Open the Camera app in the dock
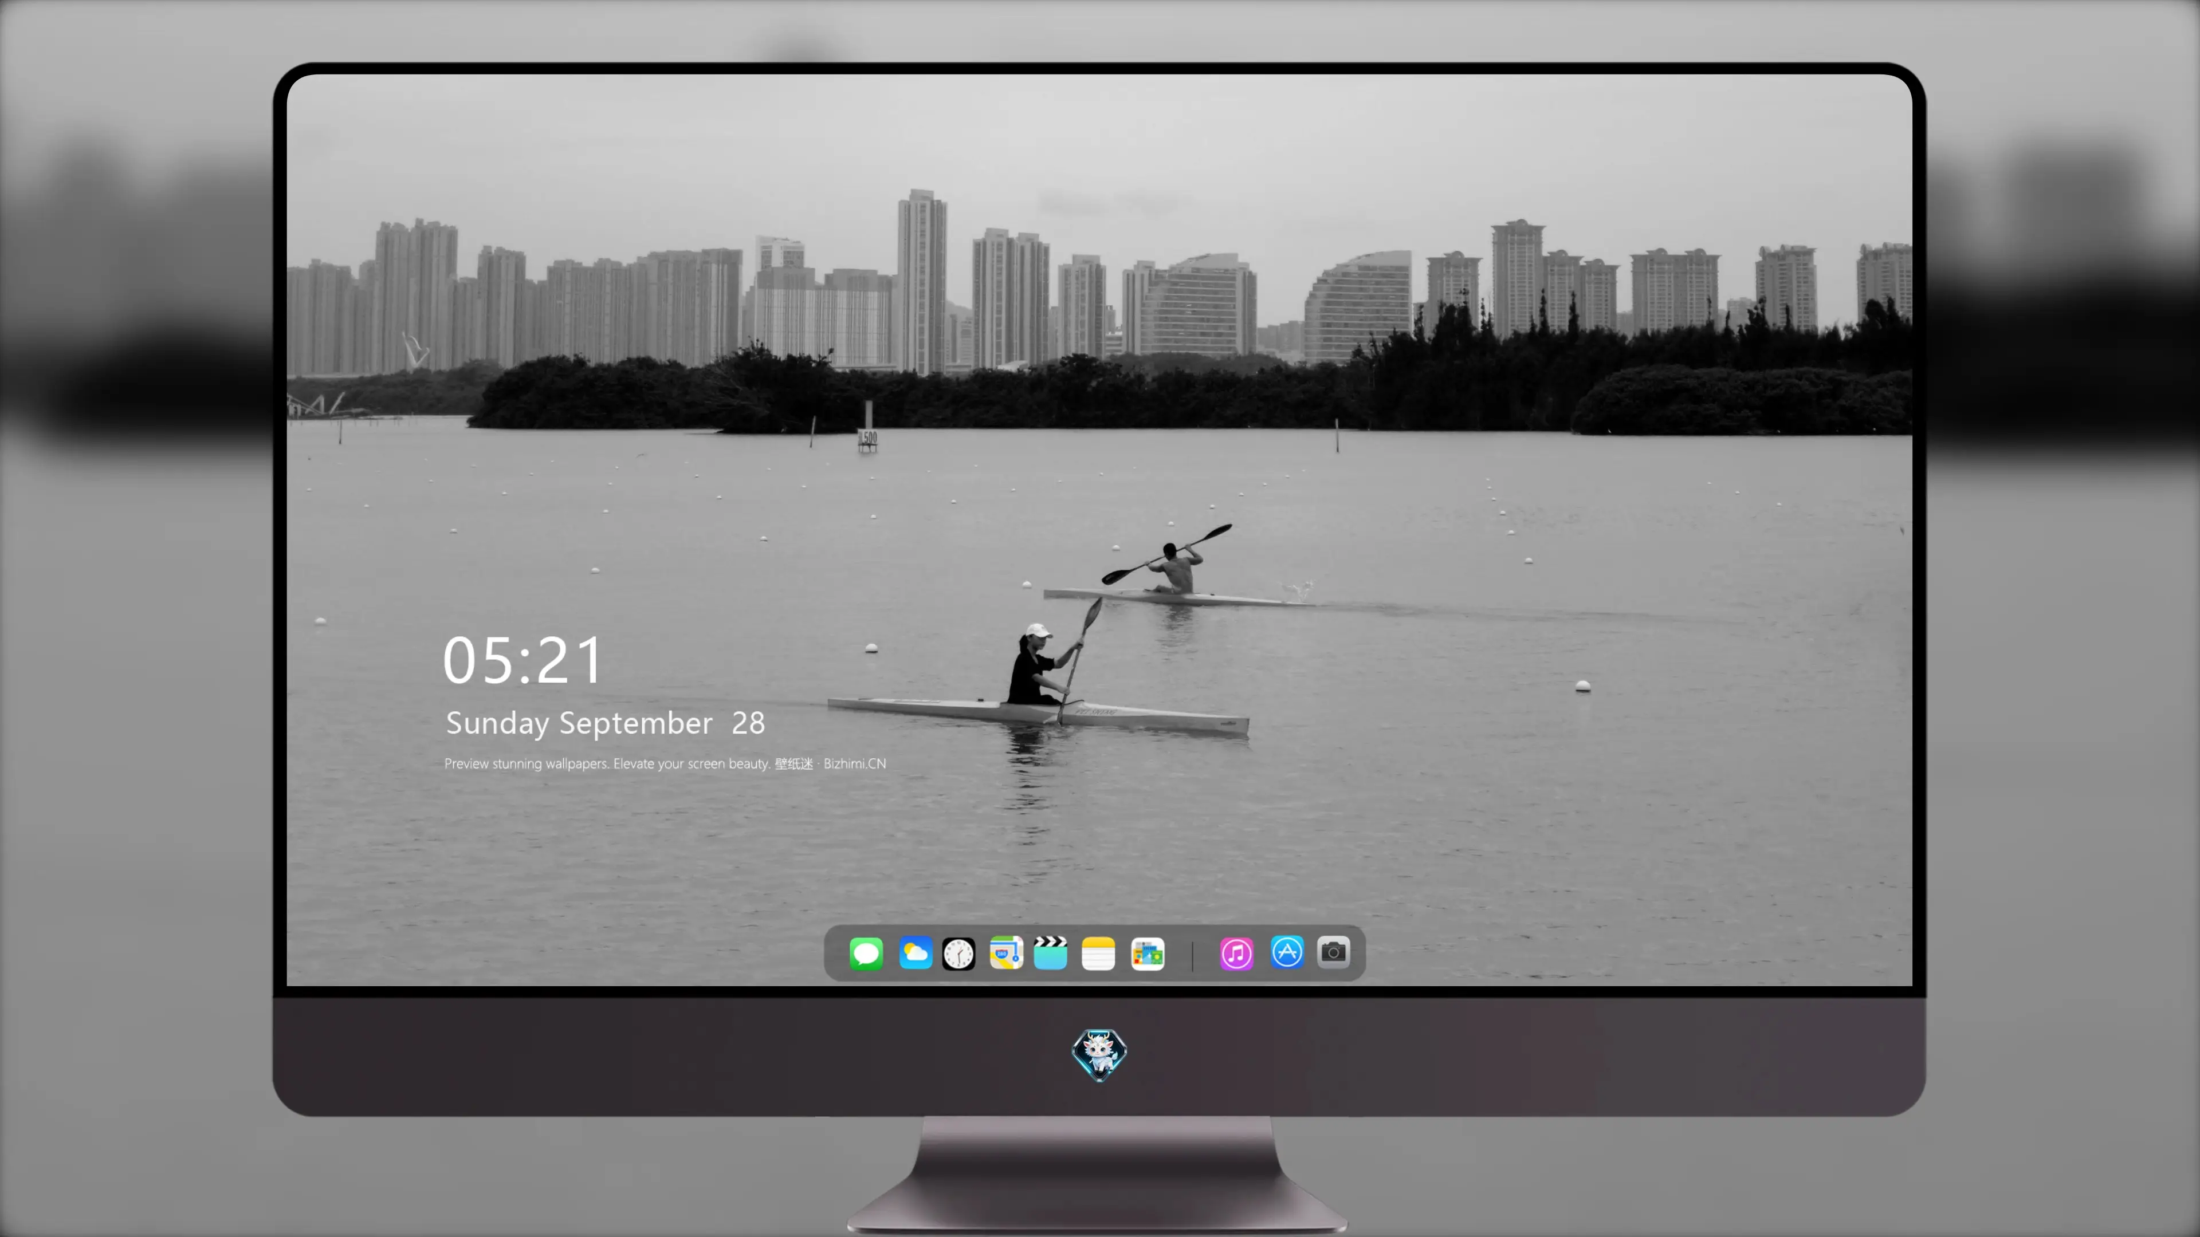 1333,952
